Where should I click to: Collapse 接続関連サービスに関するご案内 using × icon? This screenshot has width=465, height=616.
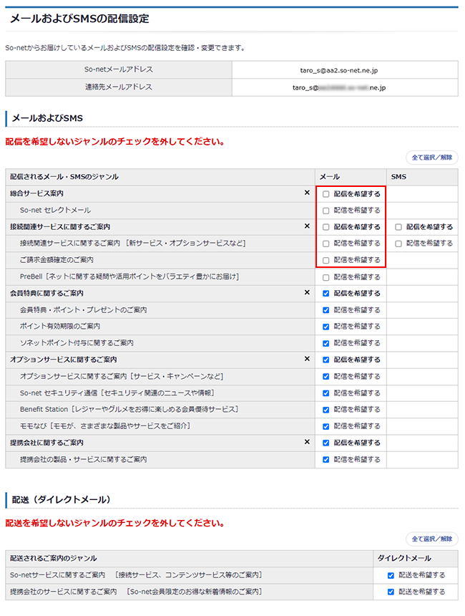[307, 226]
